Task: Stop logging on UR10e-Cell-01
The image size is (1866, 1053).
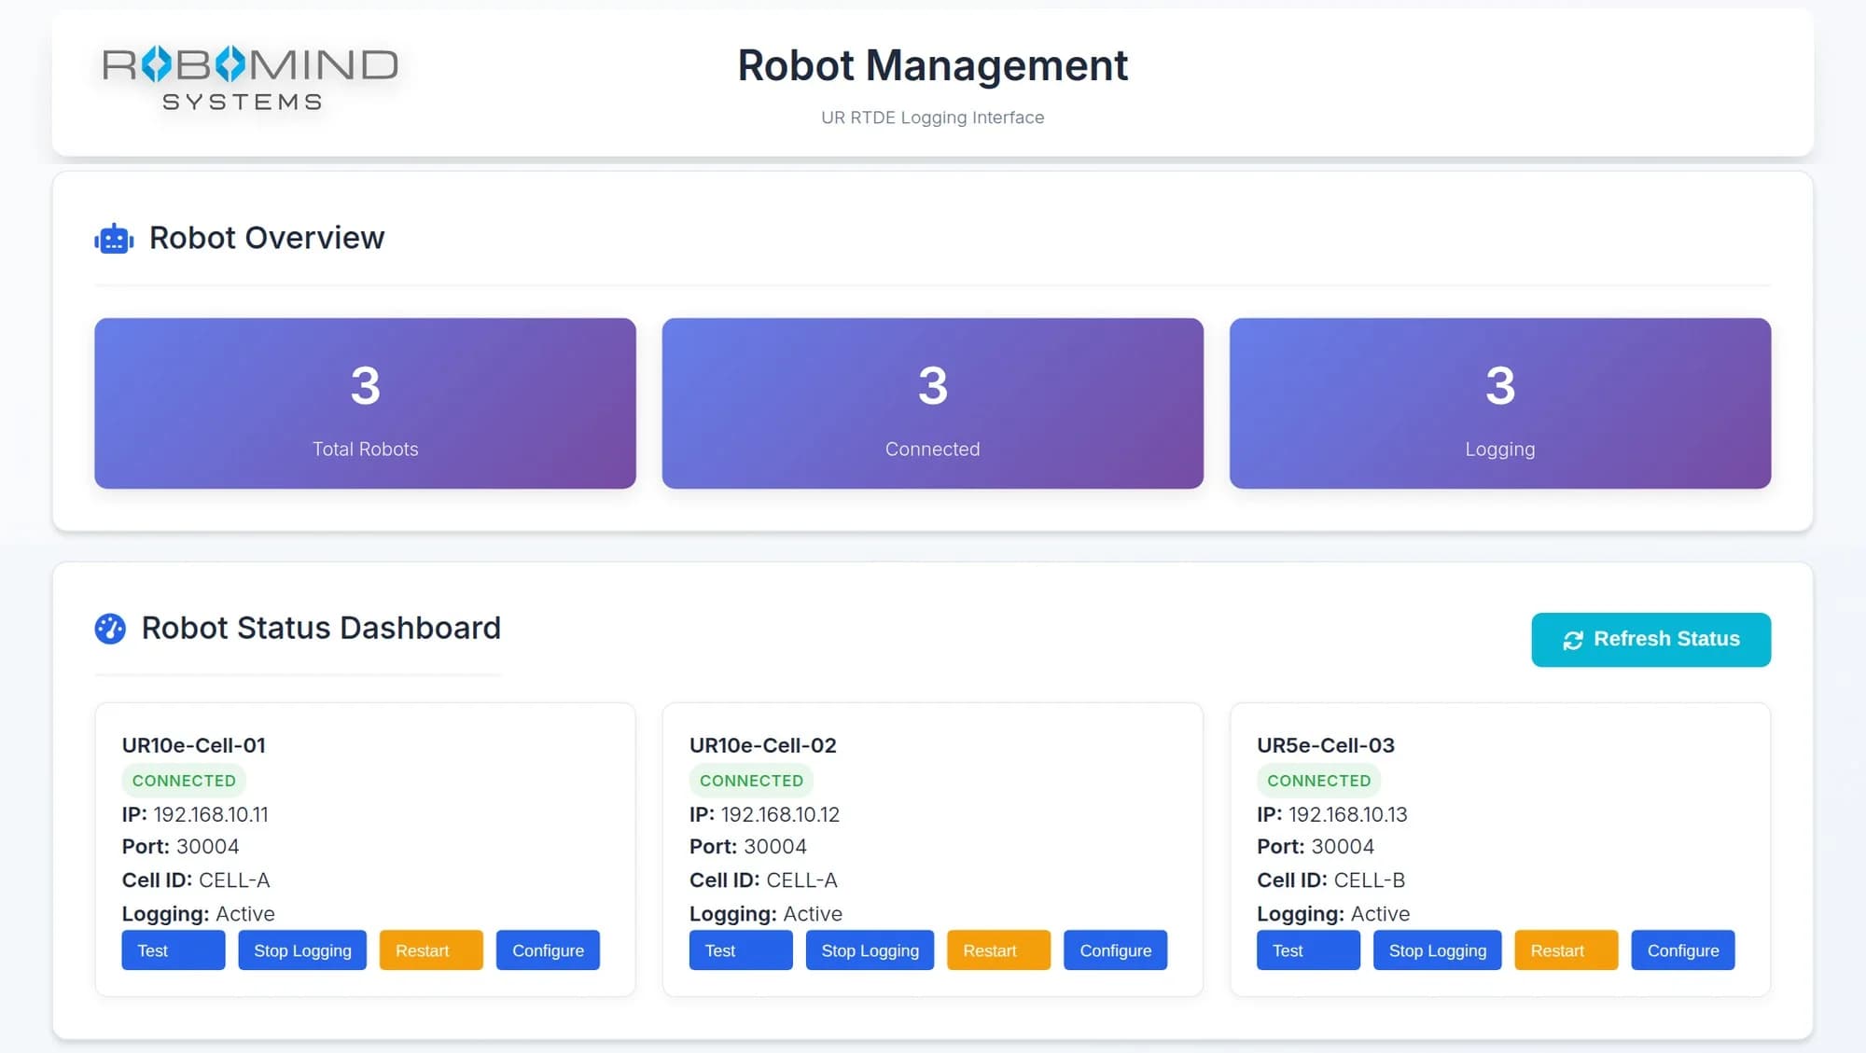Action: (302, 950)
